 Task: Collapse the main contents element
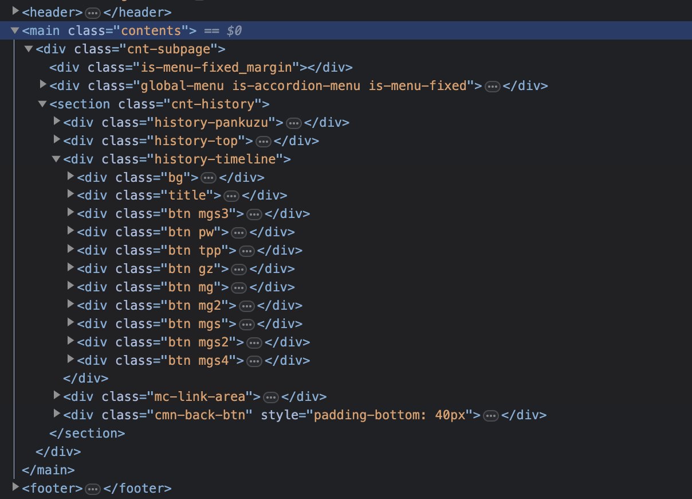coord(15,30)
